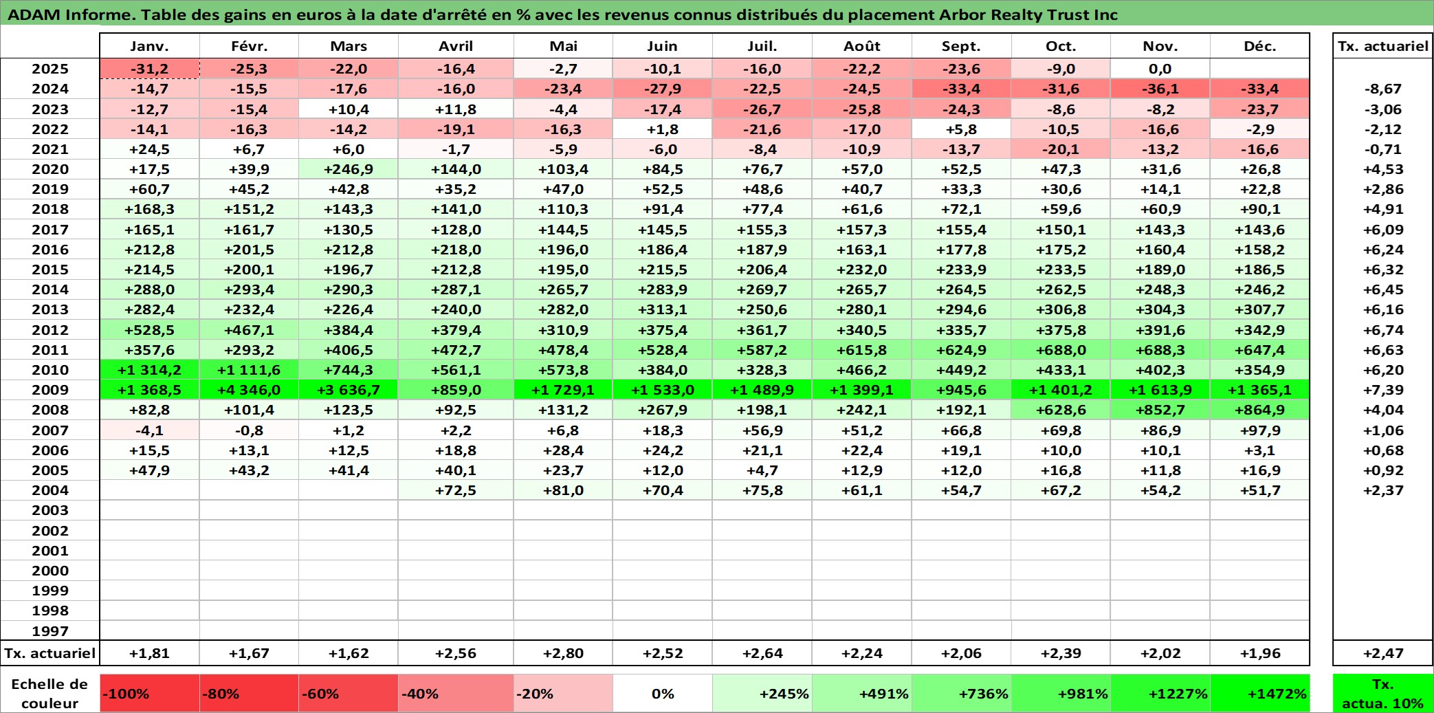Click cell +528,5 in January 2012
The height and width of the screenshot is (713, 1434).
(x=150, y=330)
